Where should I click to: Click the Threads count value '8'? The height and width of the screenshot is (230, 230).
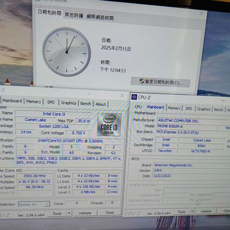click(x=112, y=203)
